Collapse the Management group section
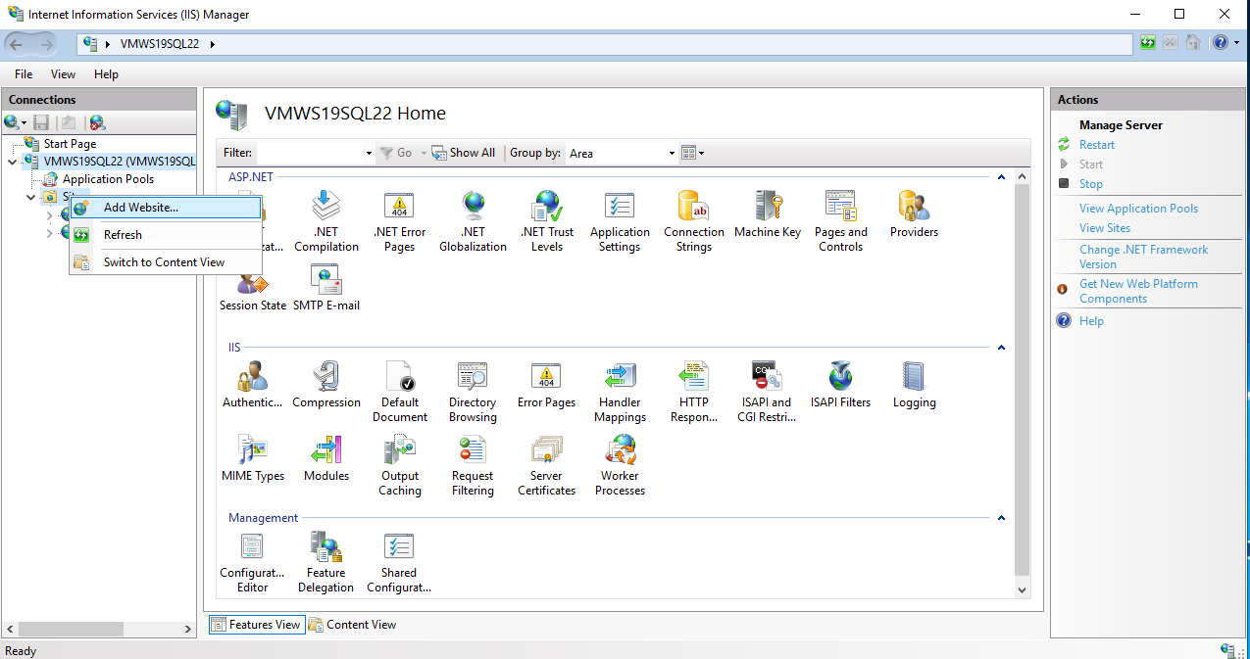Viewport: 1250px width, 659px height. coord(1001,518)
